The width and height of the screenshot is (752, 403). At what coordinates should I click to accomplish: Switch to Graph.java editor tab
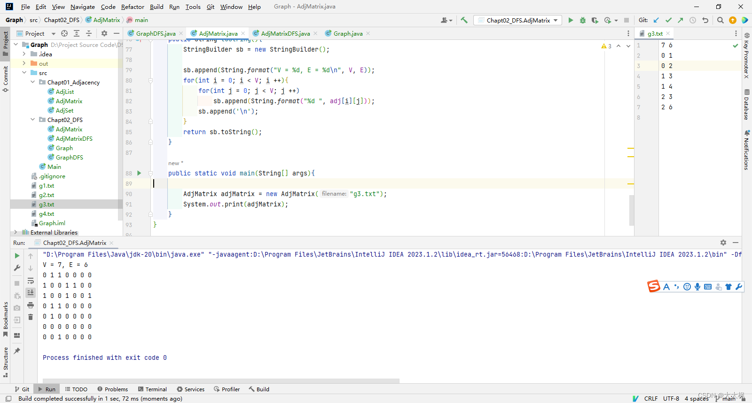[x=348, y=33]
